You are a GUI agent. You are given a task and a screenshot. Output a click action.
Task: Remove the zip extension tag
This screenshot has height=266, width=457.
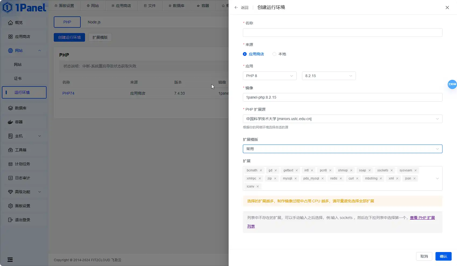click(275, 178)
